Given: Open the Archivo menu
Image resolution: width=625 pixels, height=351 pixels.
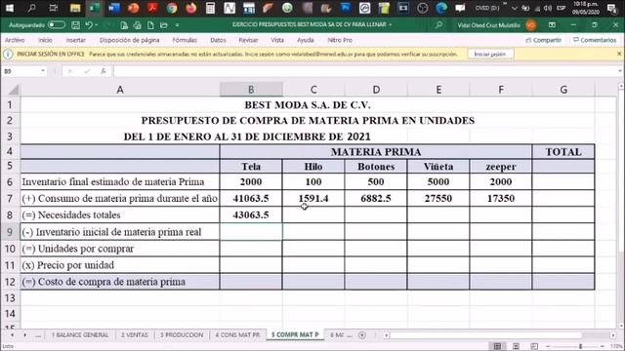Looking at the screenshot, I should click(15, 40).
